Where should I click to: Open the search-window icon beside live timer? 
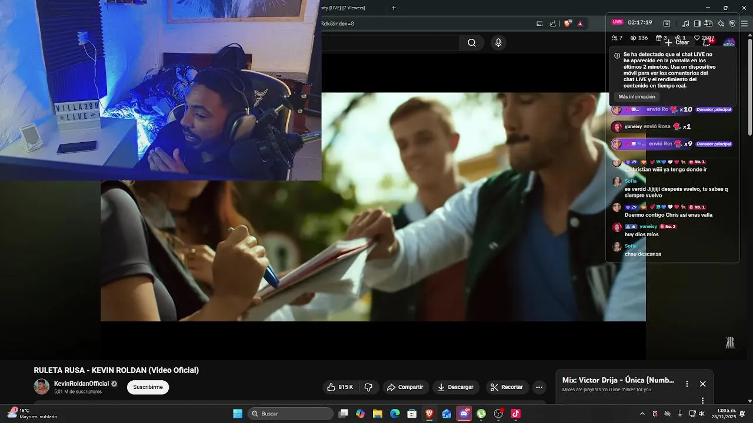(667, 23)
